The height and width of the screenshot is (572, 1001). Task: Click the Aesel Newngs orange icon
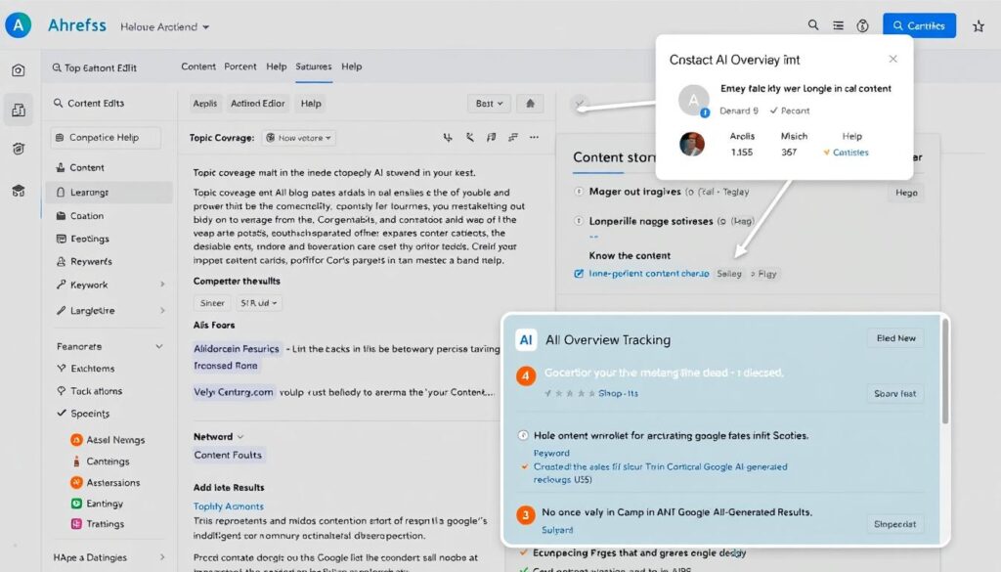tap(76, 440)
